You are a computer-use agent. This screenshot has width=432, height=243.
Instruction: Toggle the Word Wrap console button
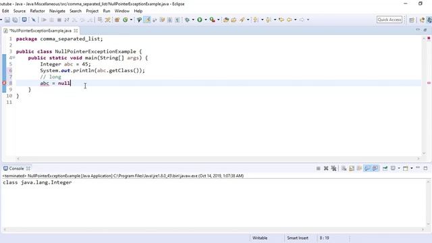(359, 168)
